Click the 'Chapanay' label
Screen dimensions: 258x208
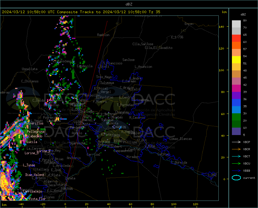point(122,112)
